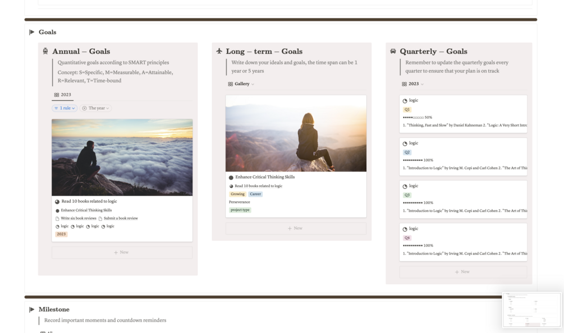Click the Long – term – Goals heading
Image resolution: width=564 pixels, height=333 pixels.
(x=264, y=52)
